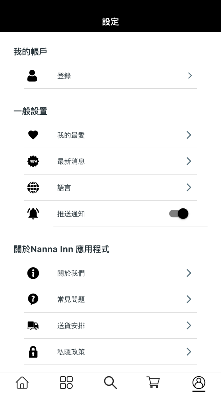Tap the person icon beside 登錄
Screen dimensions: 221x394
[x=32, y=76]
